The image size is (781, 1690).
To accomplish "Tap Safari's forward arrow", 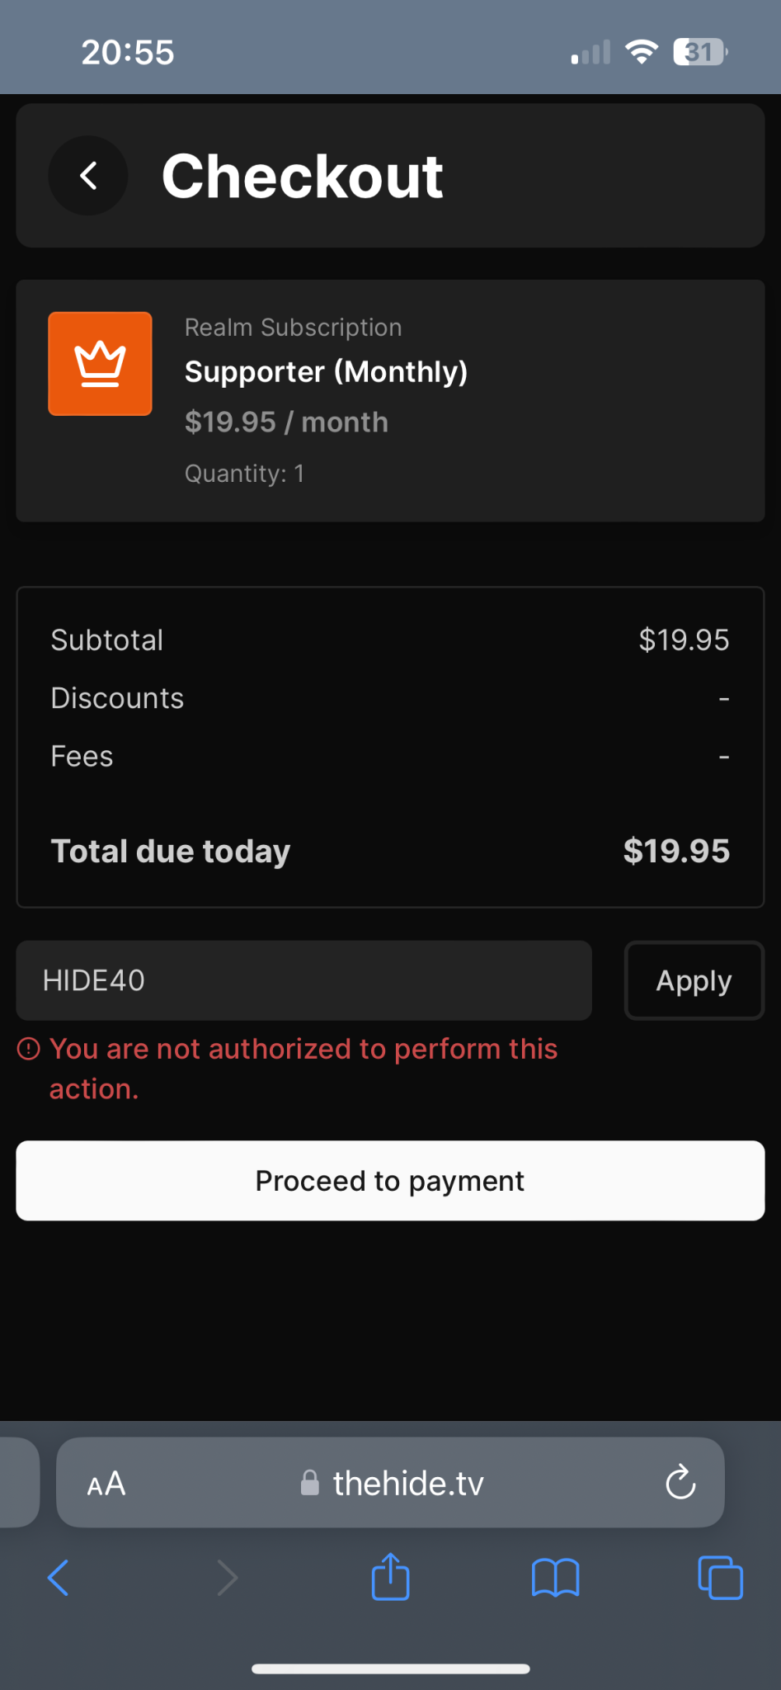I will click(227, 1579).
